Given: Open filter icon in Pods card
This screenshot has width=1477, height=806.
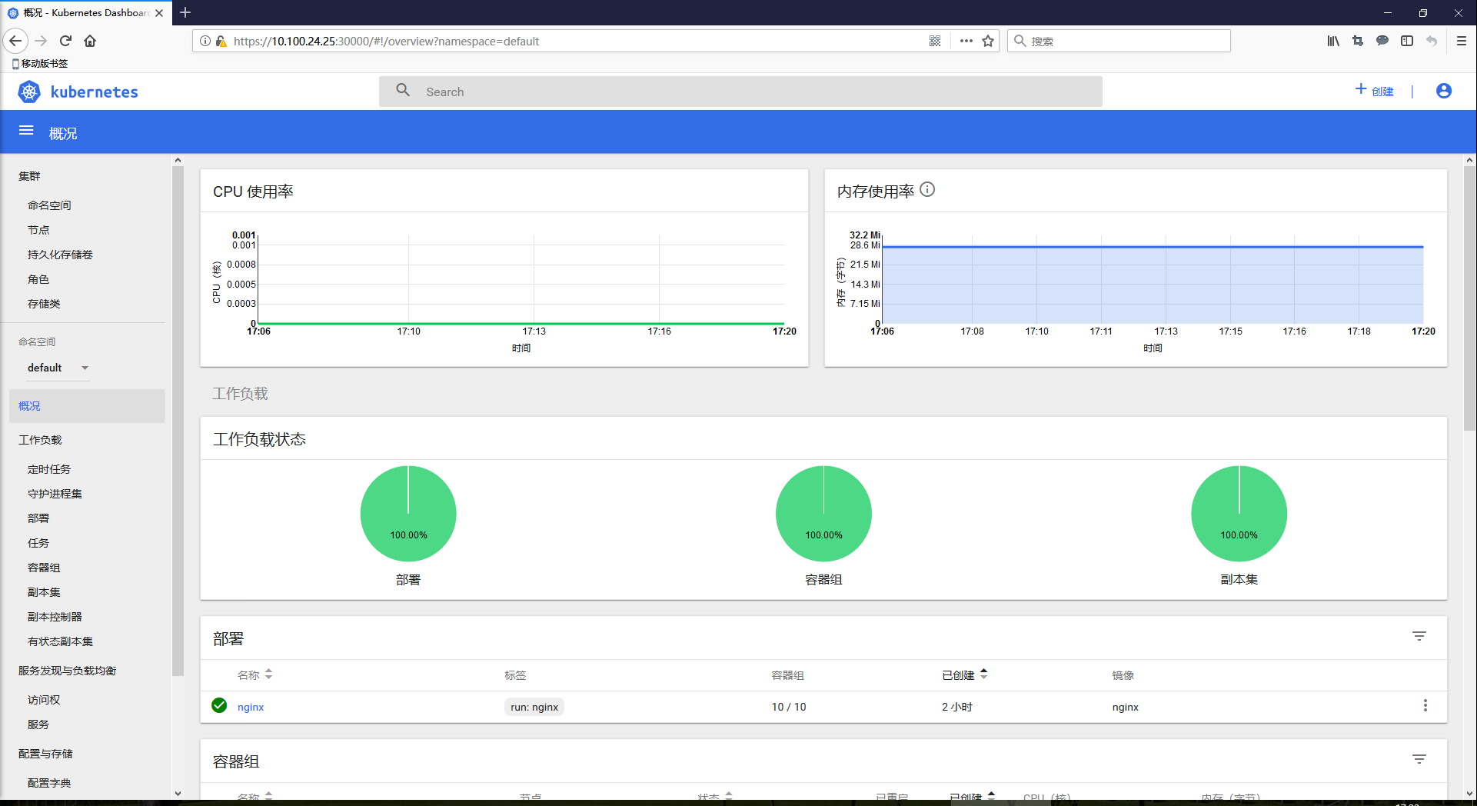Looking at the screenshot, I should 1419,759.
